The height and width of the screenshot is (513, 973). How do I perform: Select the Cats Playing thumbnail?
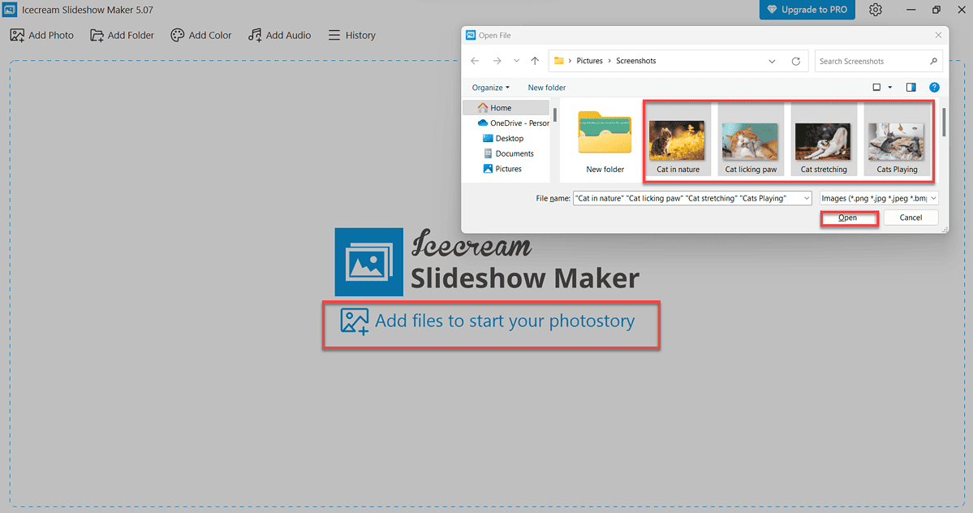tap(897, 141)
